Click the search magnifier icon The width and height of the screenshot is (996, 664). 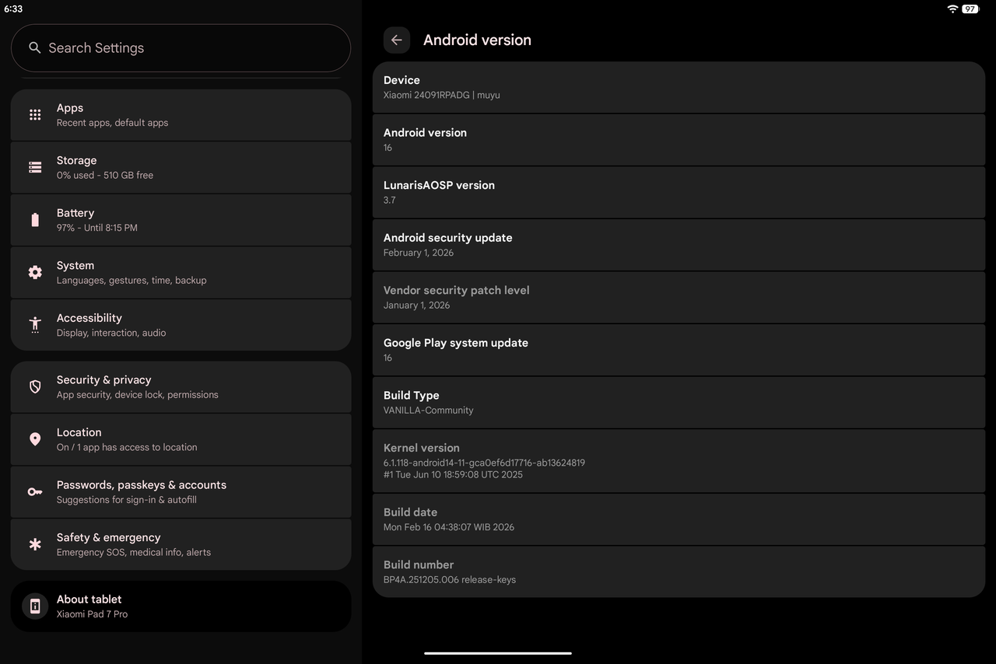[34, 48]
